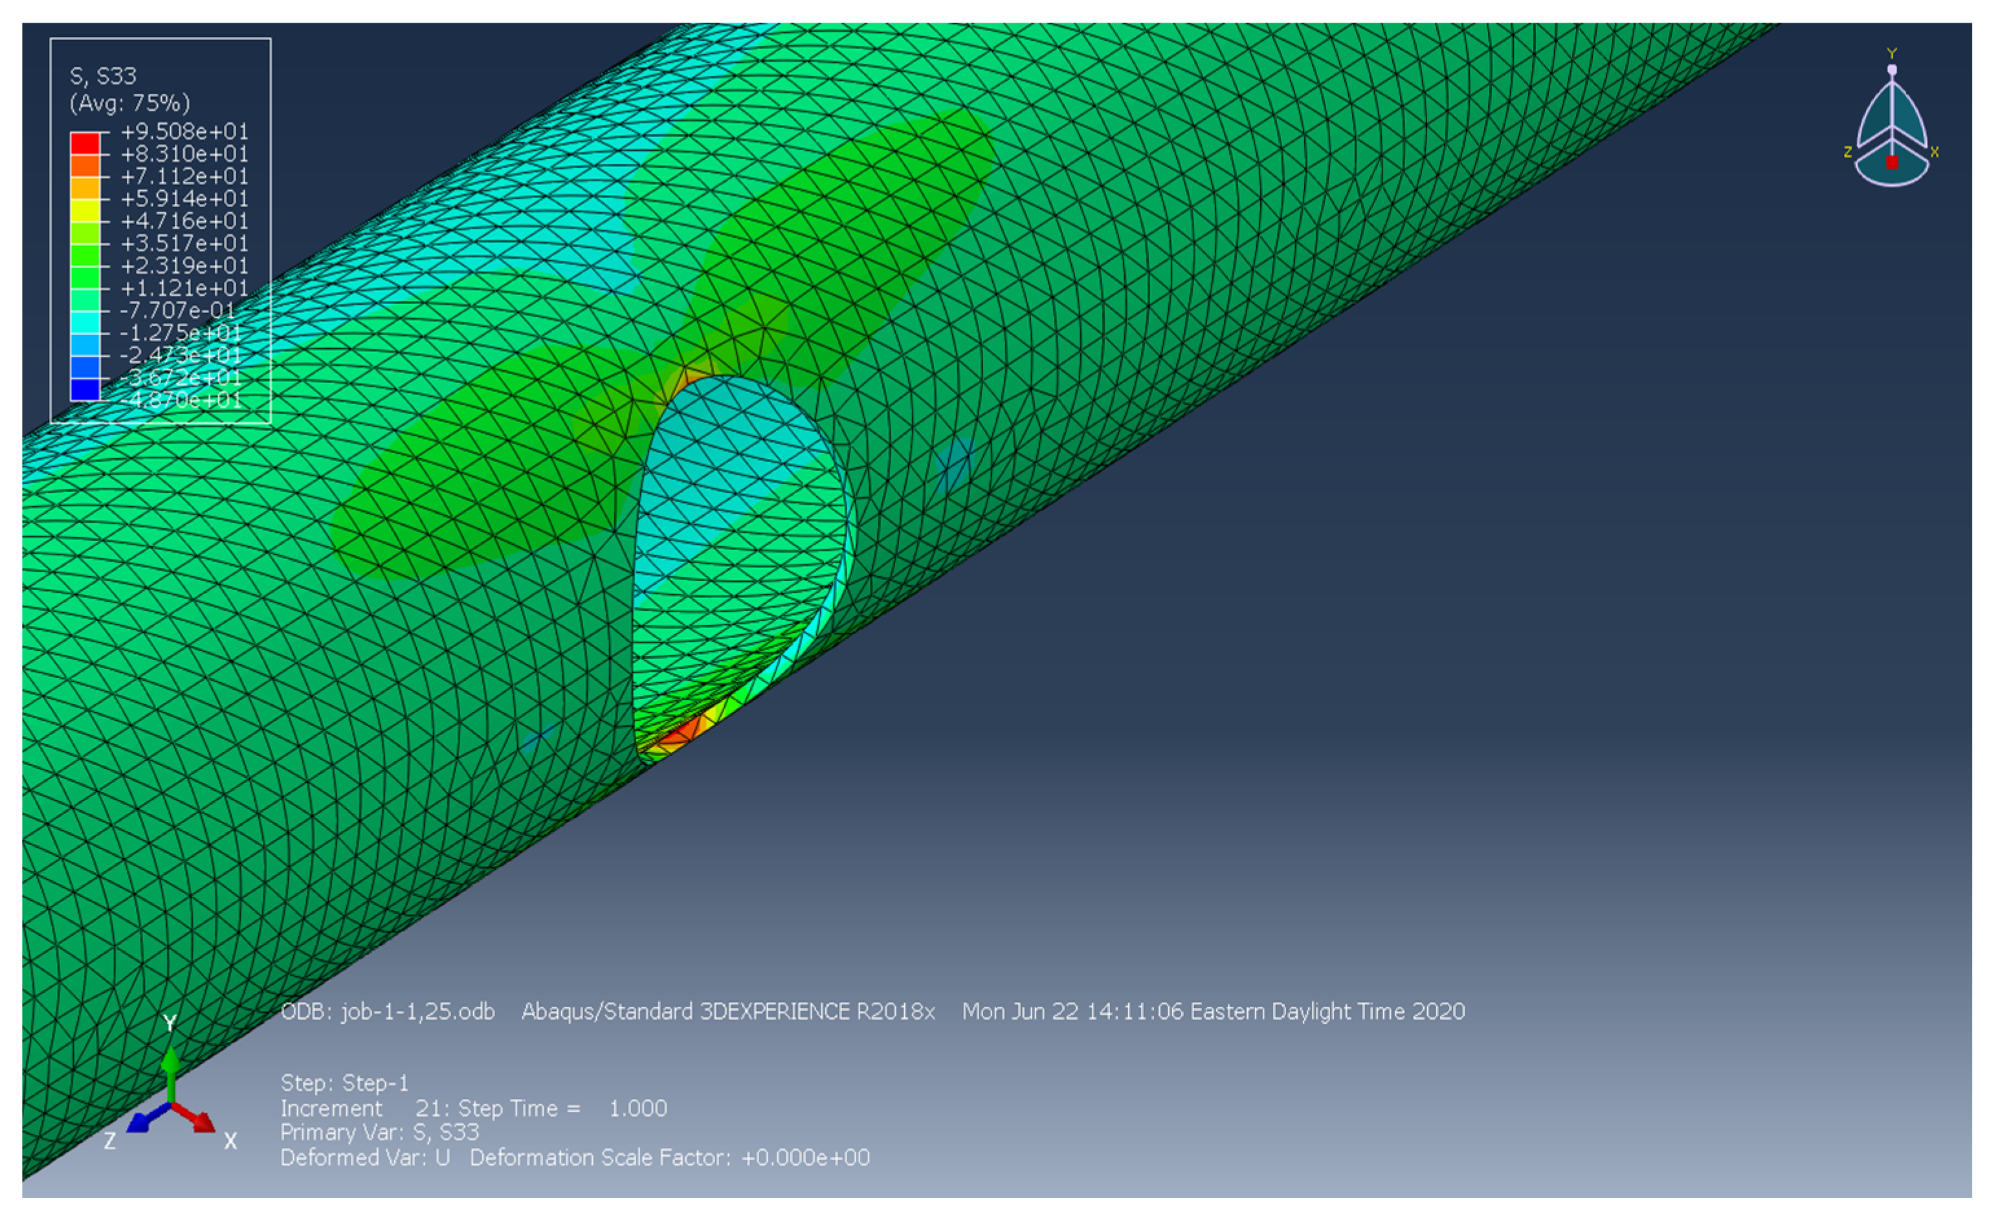This screenshot has width=1998, height=1227.
Task: Pick the cyan legend color band
Action: 85,322
